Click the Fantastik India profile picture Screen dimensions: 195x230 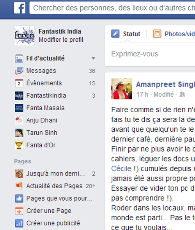(24, 35)
